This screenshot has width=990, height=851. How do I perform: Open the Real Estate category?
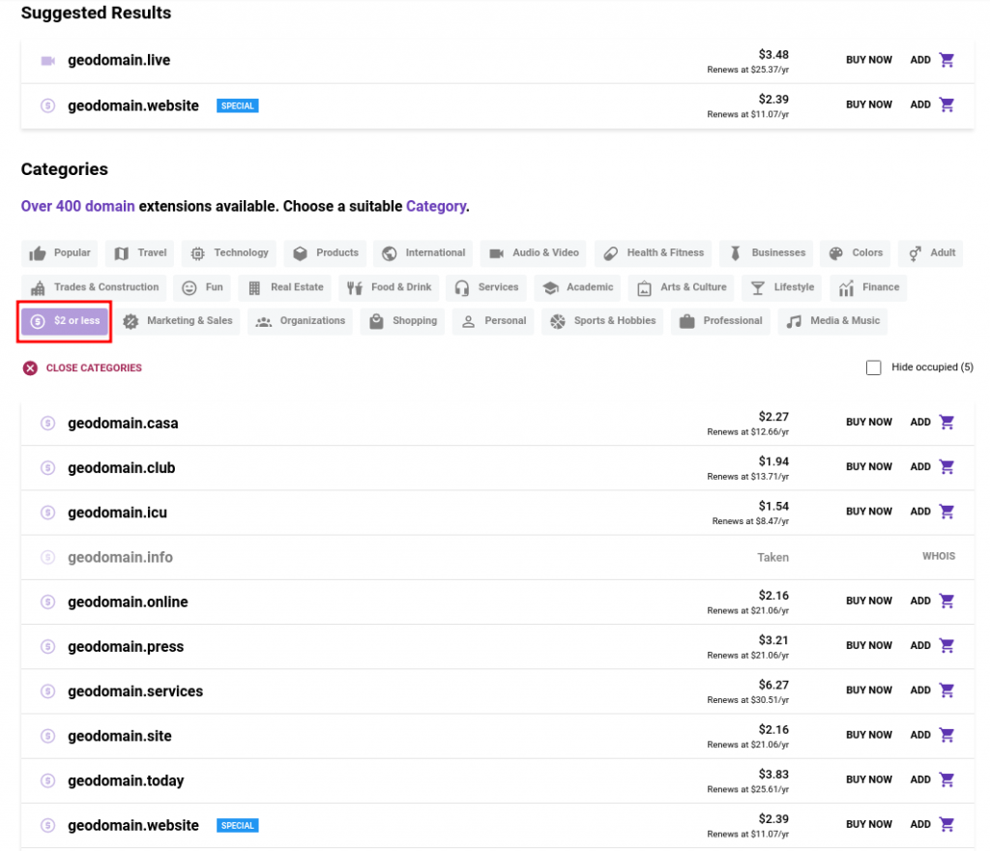285,287
